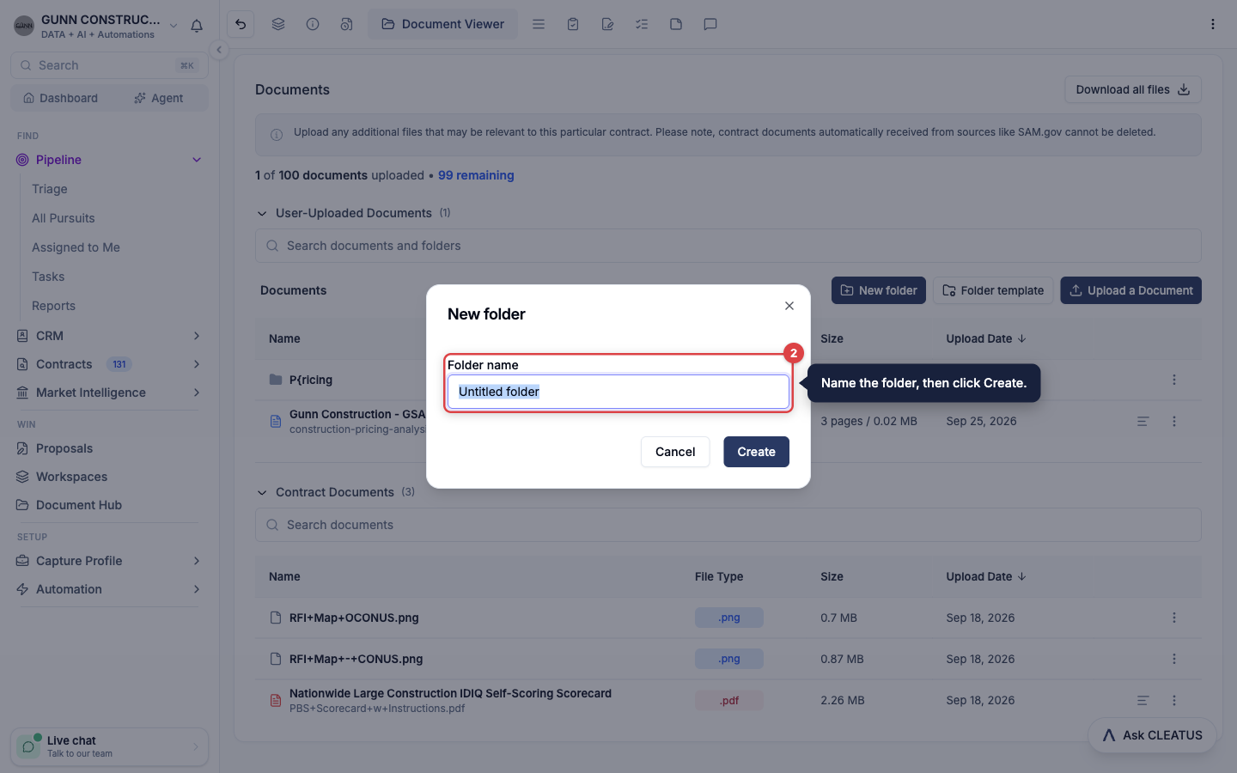
Task: Switch to the Dashboard tab
Action: click(x=60, y=98)
